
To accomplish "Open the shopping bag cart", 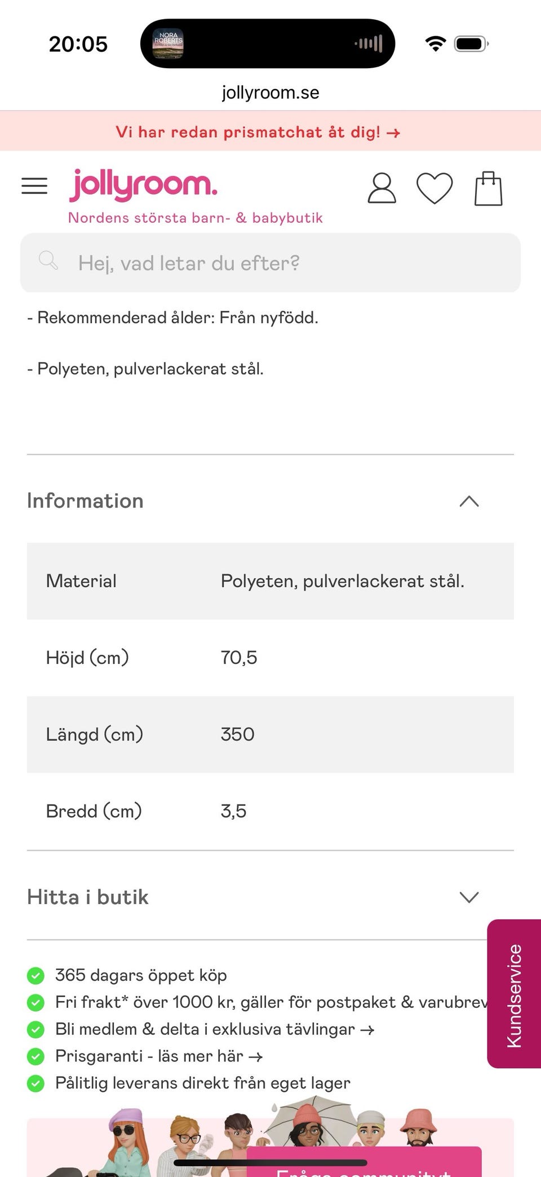I will click(x=488, y=188).
